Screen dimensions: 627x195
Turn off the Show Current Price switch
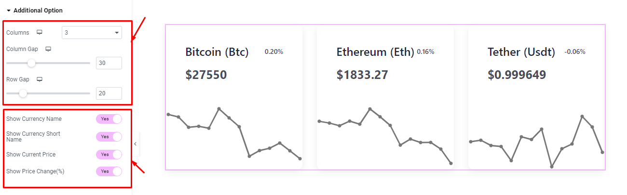coord(109,155)
